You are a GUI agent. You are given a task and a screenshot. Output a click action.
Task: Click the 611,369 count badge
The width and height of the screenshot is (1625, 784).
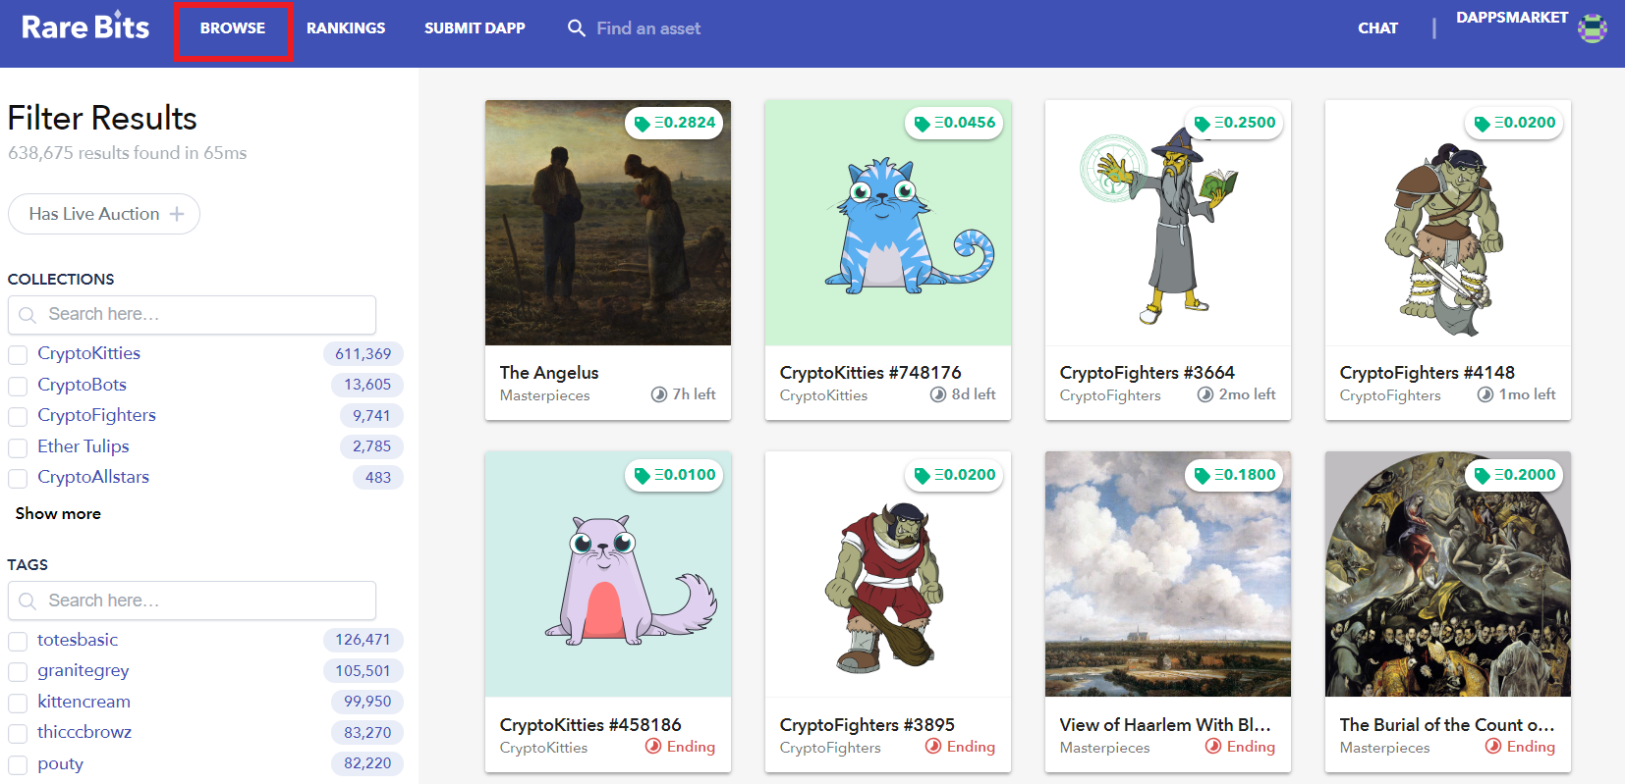(x=363, y=354)
